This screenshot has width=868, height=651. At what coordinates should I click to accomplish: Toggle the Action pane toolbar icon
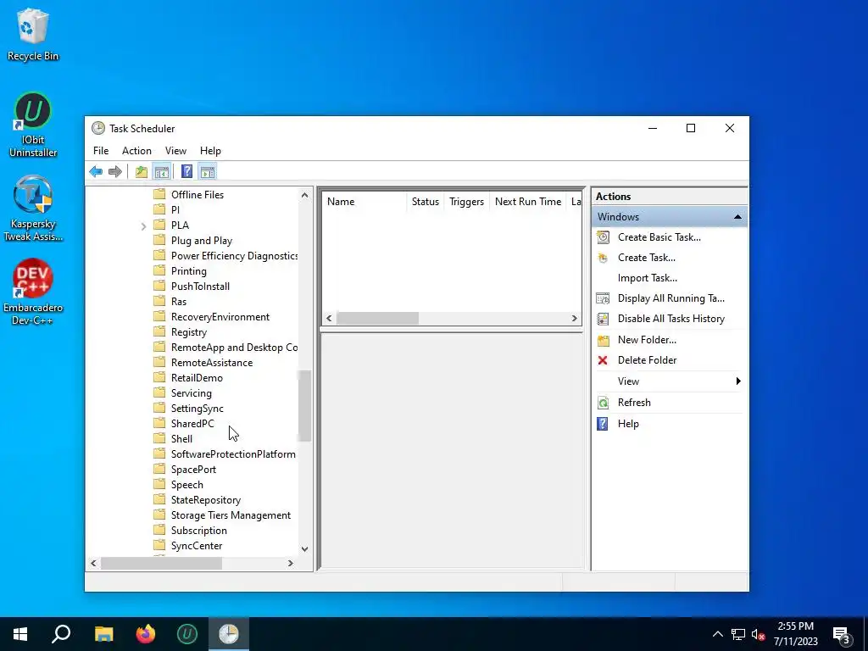pos(208,171)
